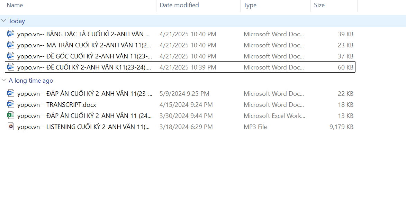The width and height of the screenshot is (406, 204).
Task: Click the Word icon of MA TRẬN file
Action: [11, 45]
